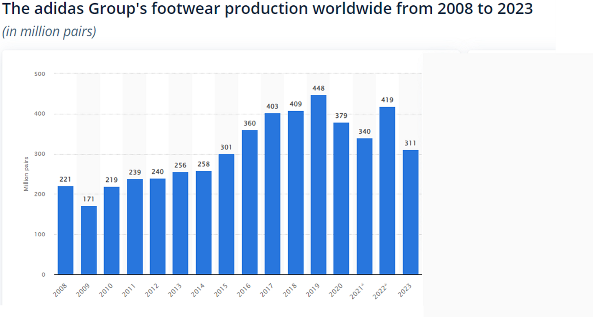The width and height of the screenshot is (593, 317).
Task: Click the 2008 bar valued 221
Action: point(66,230)
